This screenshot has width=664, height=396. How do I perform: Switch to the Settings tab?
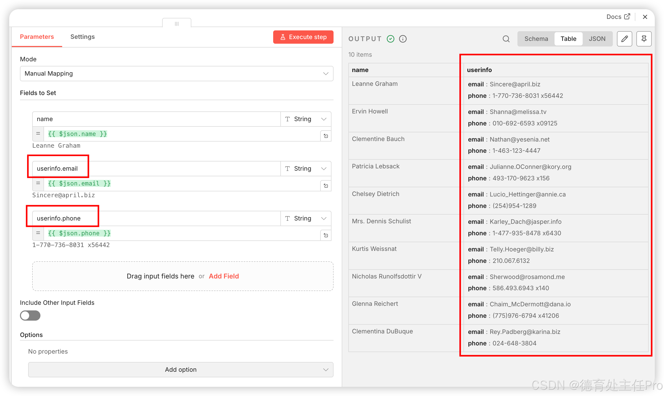(82, 37)
